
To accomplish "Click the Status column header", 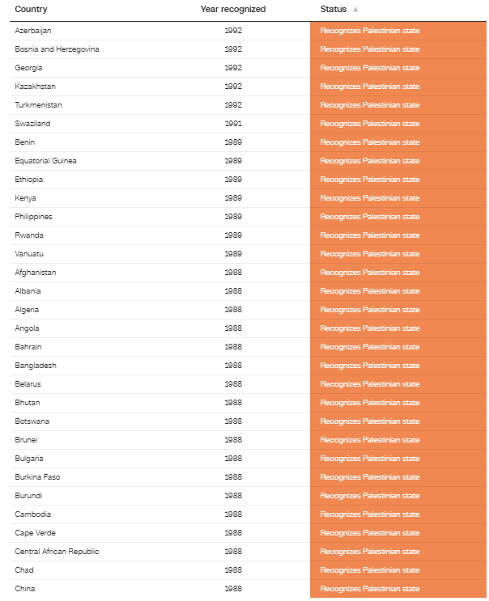I will click(334, 9).
